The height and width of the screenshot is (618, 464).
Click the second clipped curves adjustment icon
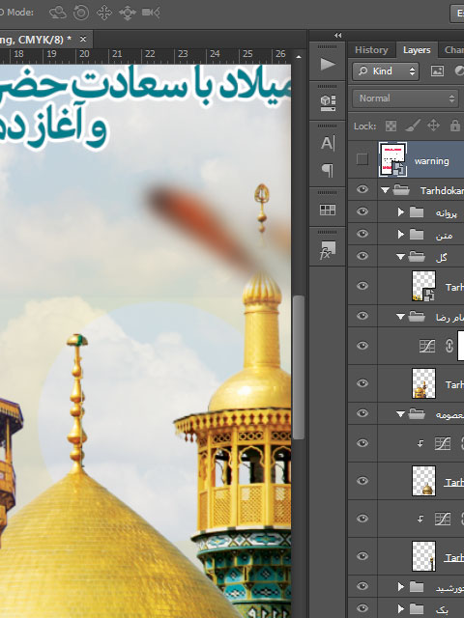[x=443, y=520]
